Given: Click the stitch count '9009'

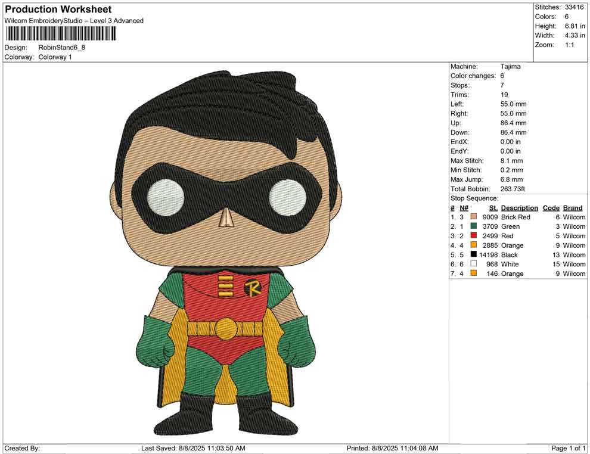Looking at the screenshot, I should tap(490, 217).
